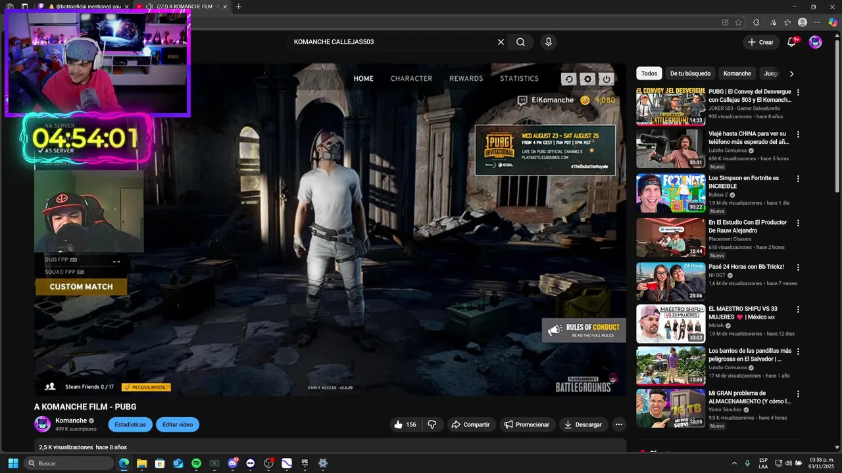Click Crear button
This screenshot has width=842, height=473.
pos(761,42)
